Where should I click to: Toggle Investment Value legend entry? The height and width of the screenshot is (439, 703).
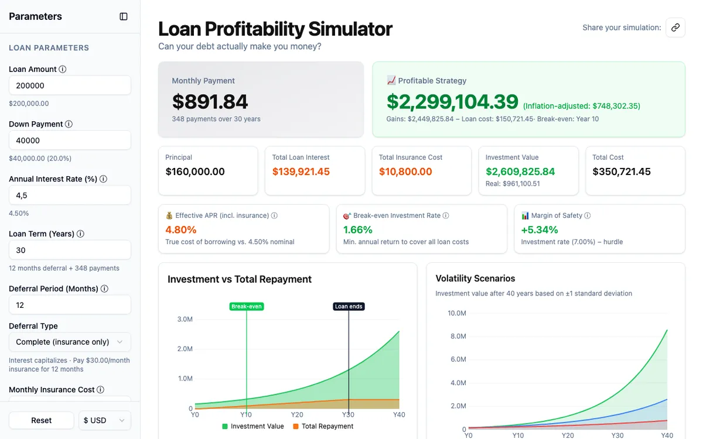pyautogui.click(x=253, y=426)
